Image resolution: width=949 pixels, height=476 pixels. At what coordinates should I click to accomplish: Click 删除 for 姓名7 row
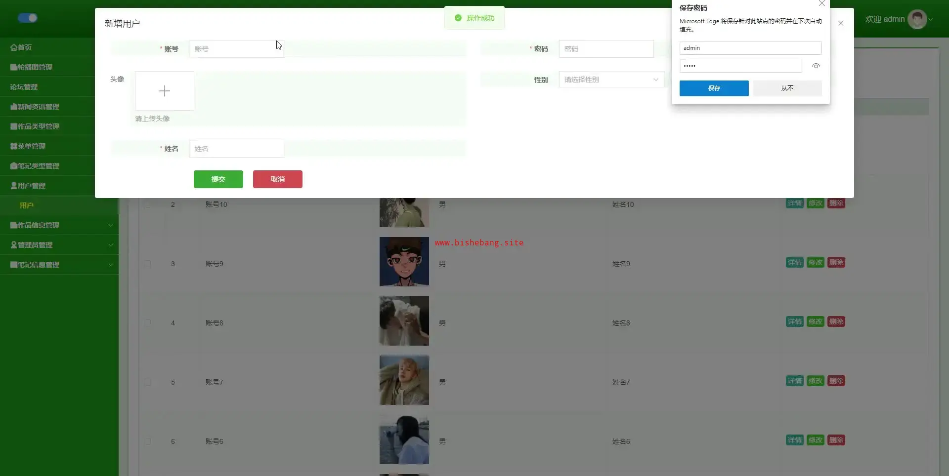(836, 381)
